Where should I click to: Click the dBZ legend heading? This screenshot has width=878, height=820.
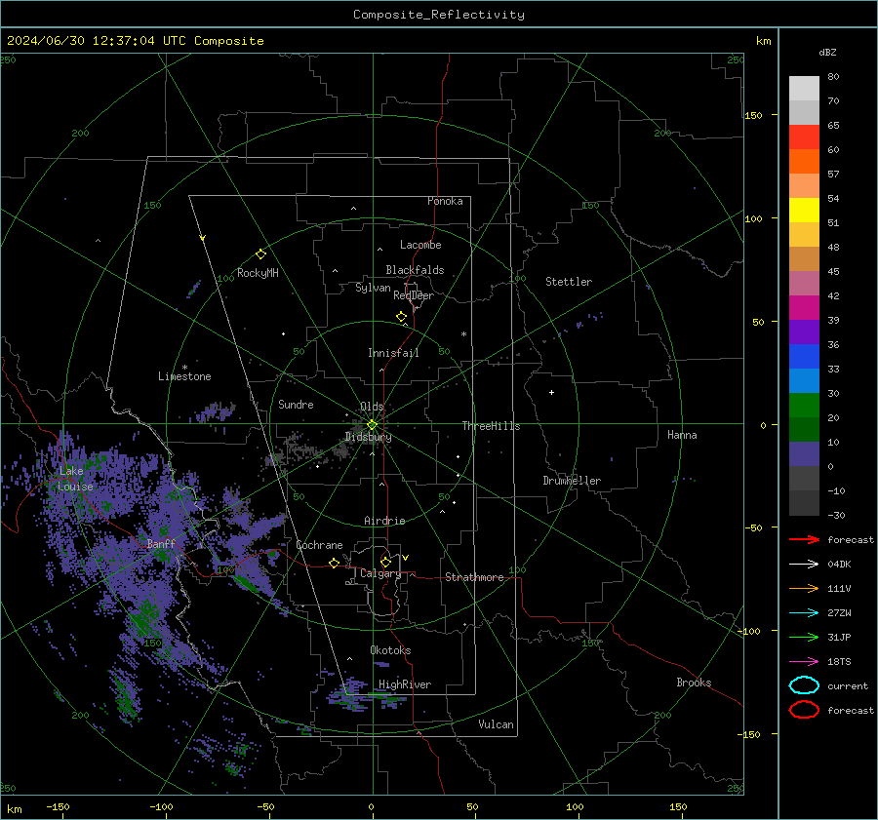tap(827, 52)
